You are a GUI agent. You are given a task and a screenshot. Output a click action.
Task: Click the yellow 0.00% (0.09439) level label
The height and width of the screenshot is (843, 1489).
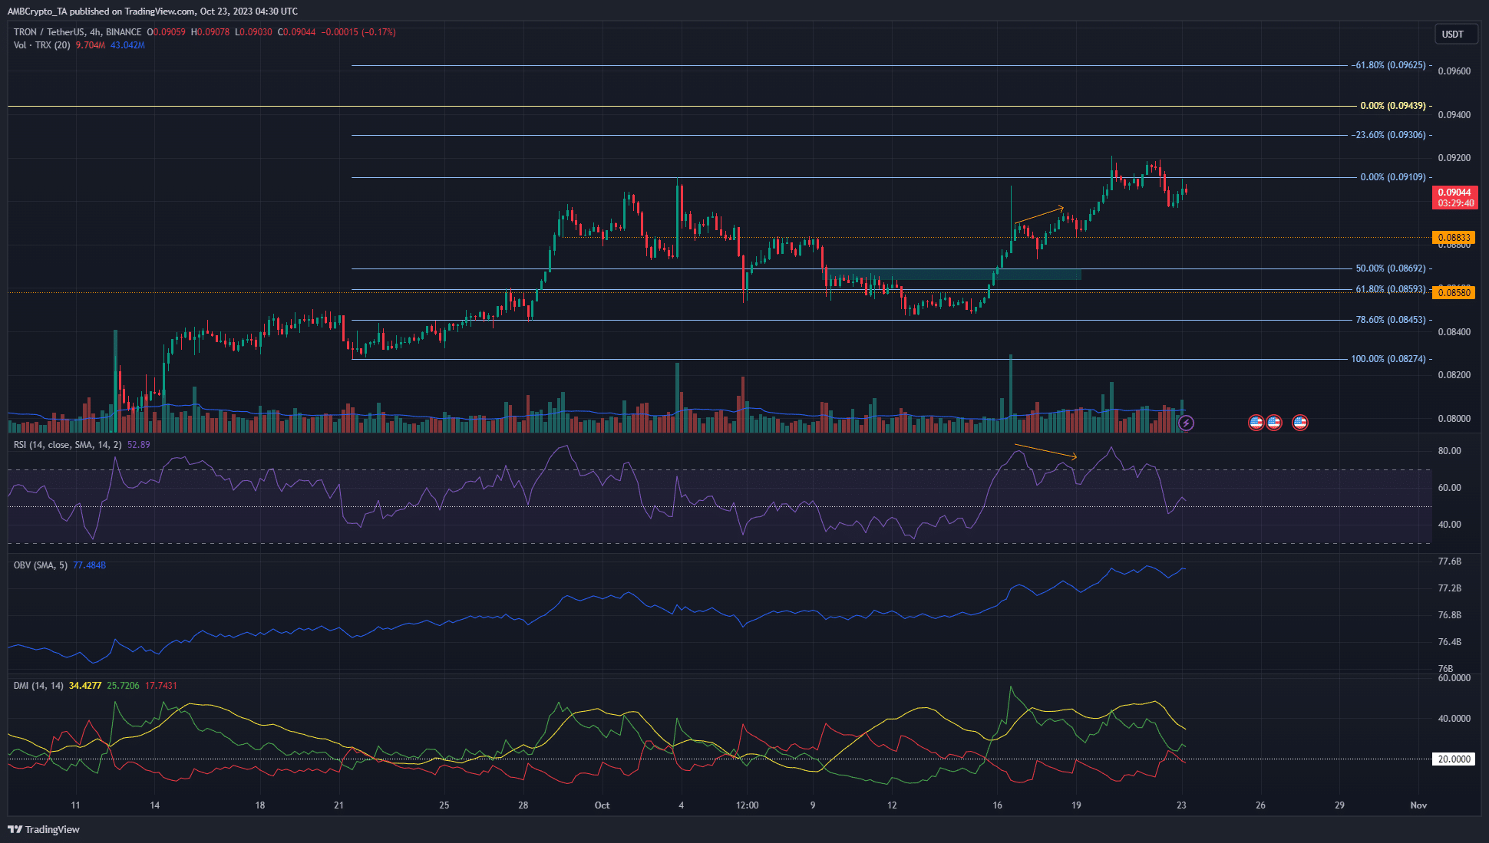pyautogui.click(x=1392, y=106)
